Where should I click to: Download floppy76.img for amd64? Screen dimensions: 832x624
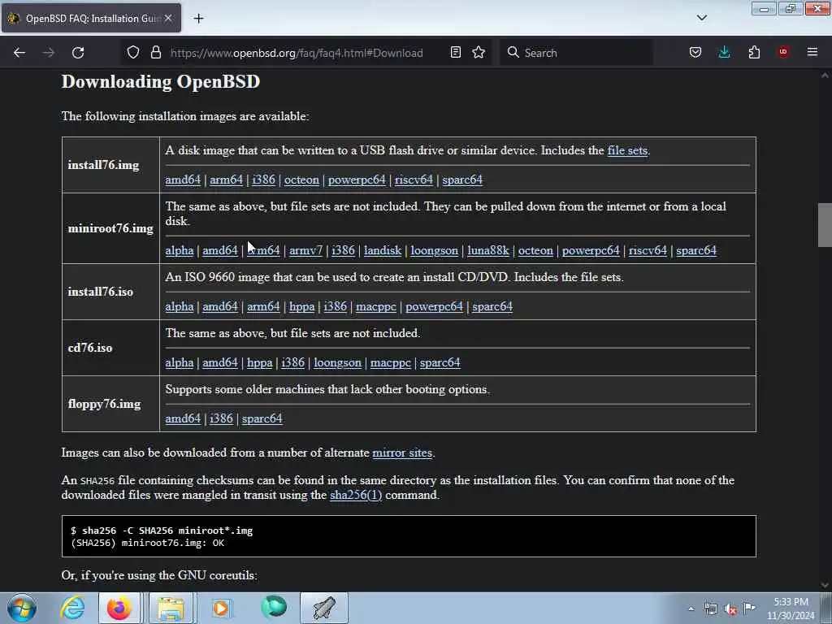pos(183,418)
